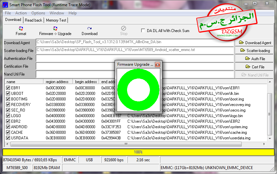Minimize the Flash Tool window
The height and width of the screenshot is (174, 277).
click(x=246, y=4)
